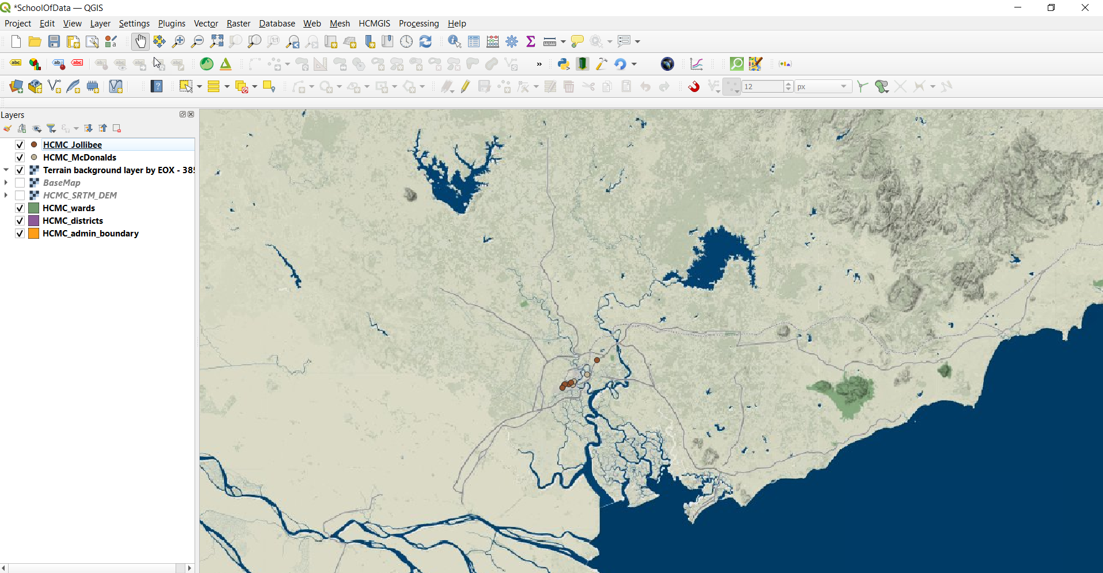
Task: Hide the HCMC_wards layer
Action: [20, 208]
